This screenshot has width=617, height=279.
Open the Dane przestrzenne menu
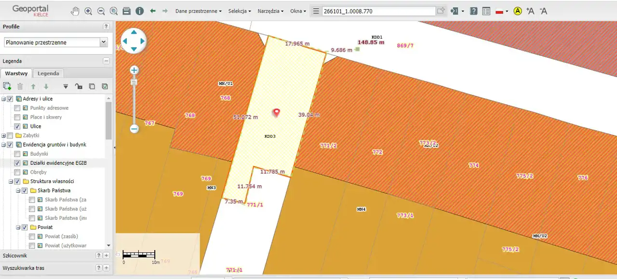[x=198, y=11]
